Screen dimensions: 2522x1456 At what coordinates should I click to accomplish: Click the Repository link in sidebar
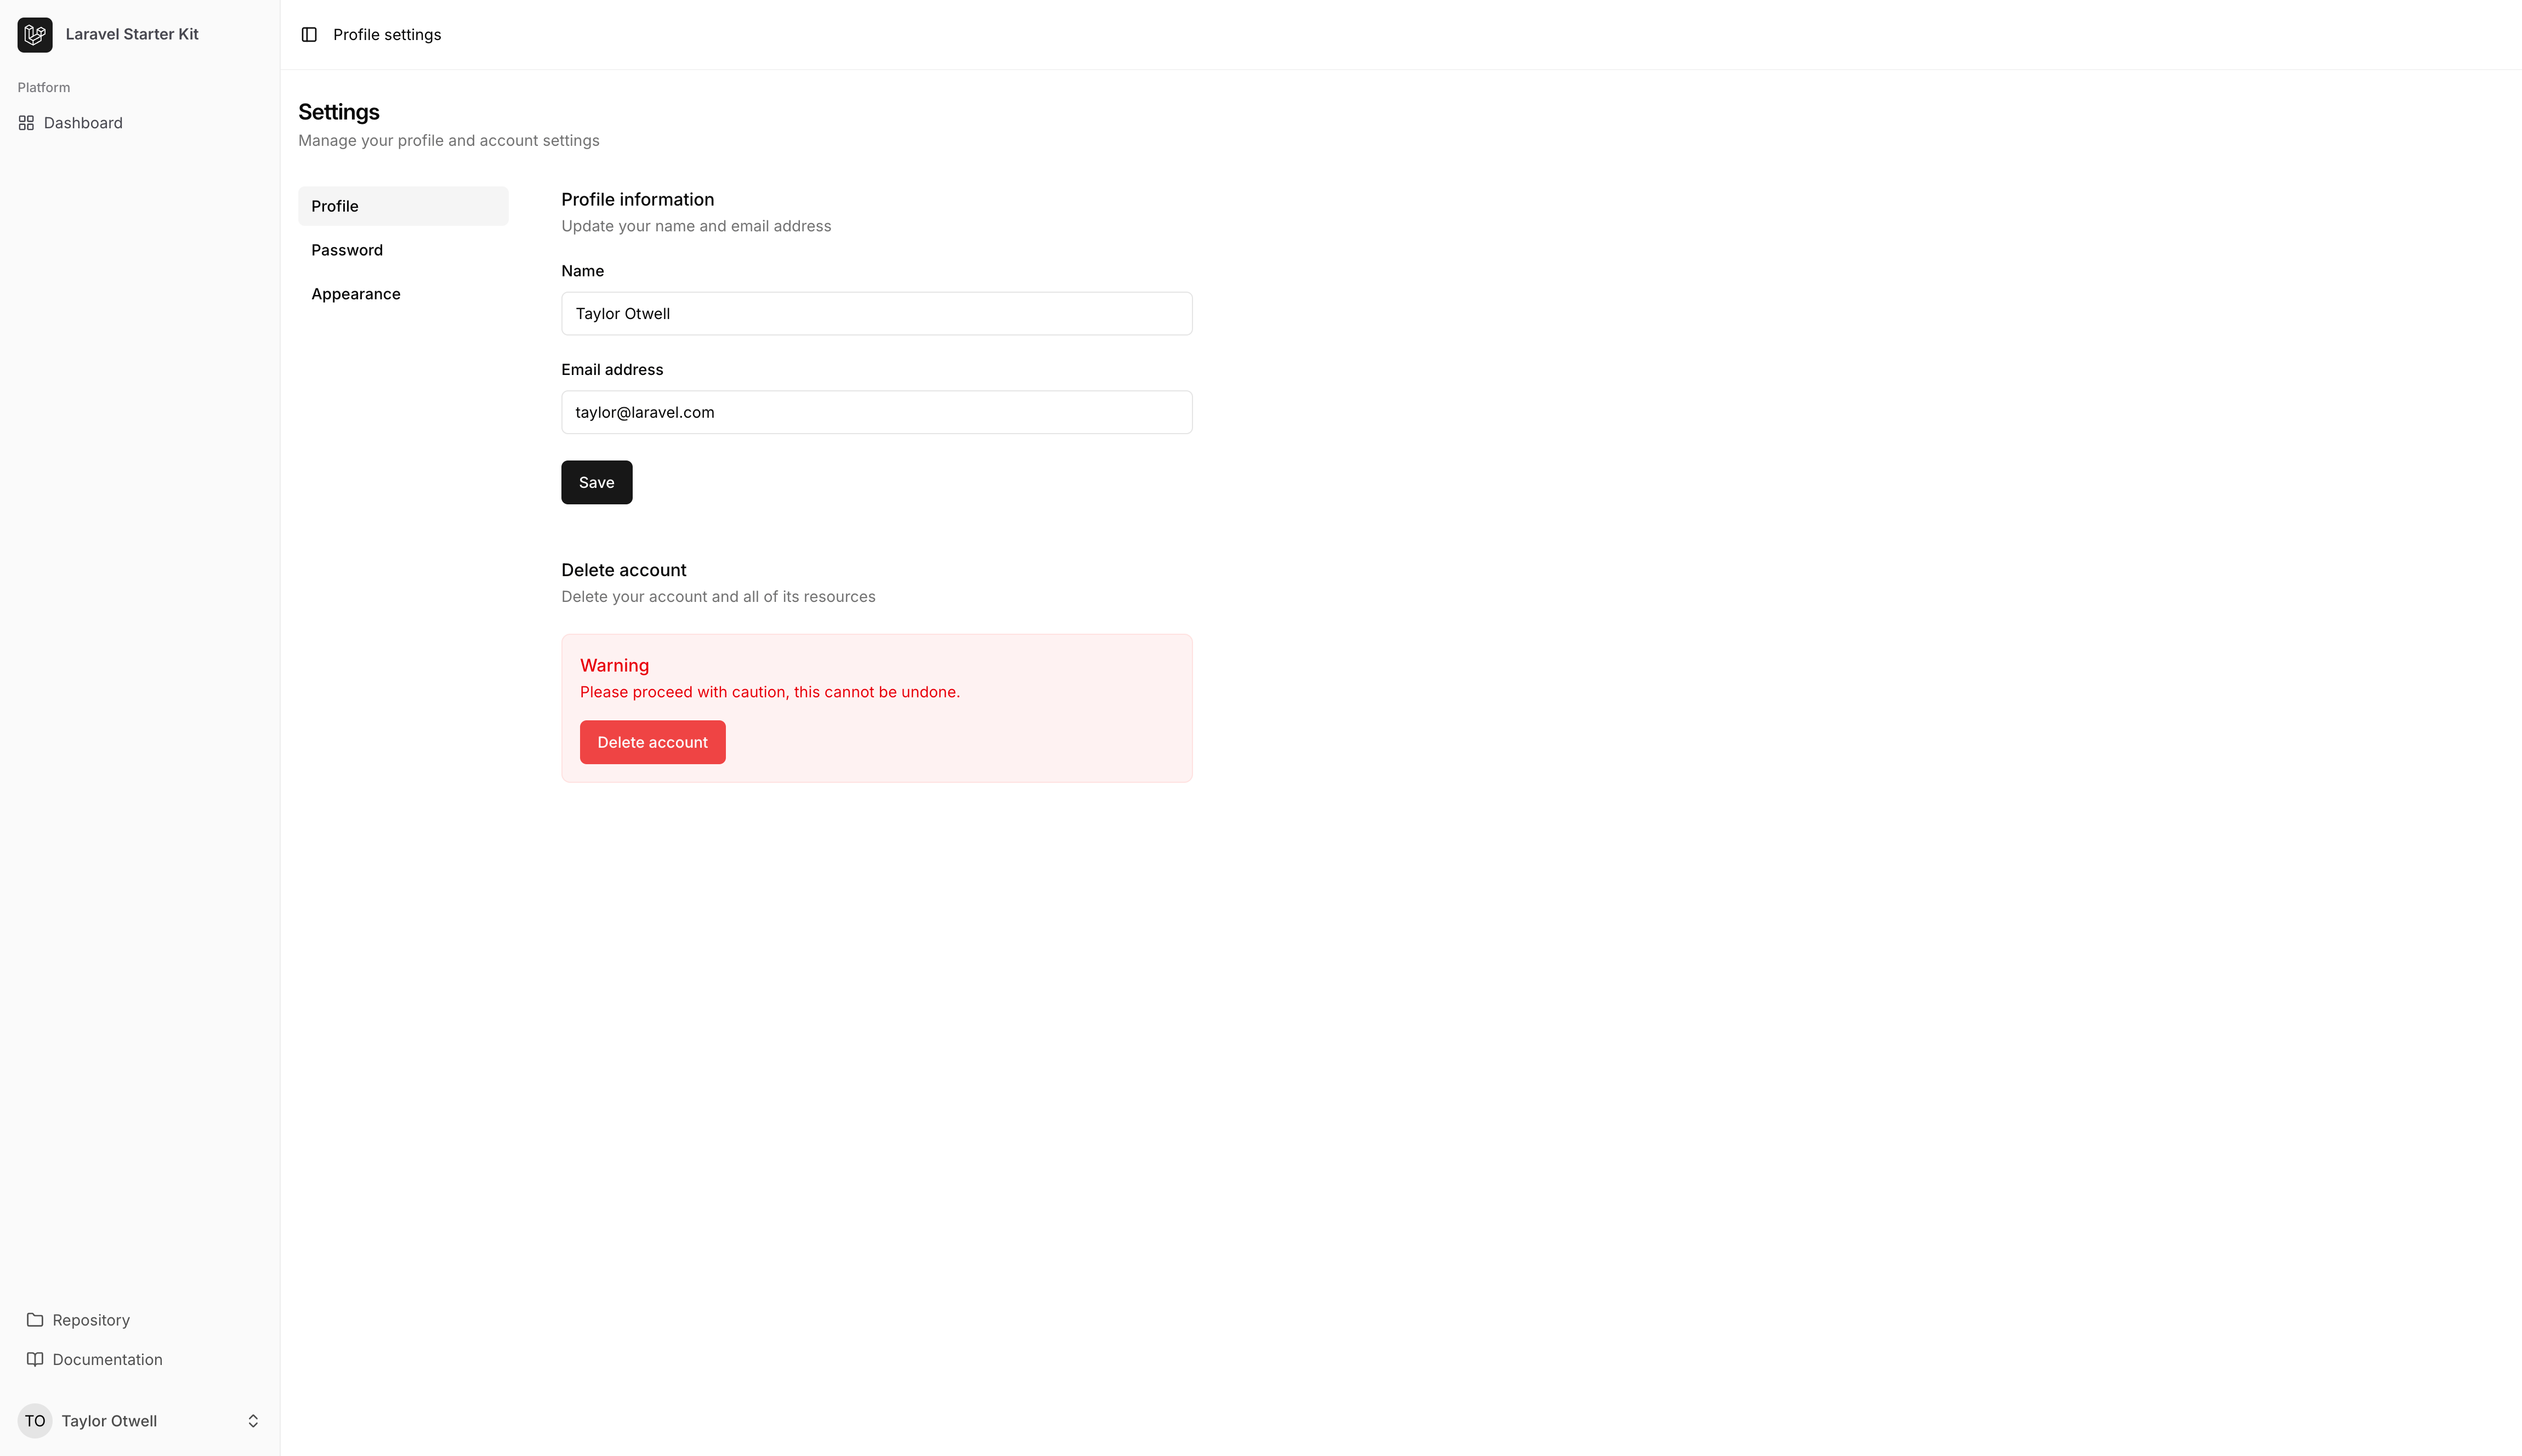pos(90,1319)
